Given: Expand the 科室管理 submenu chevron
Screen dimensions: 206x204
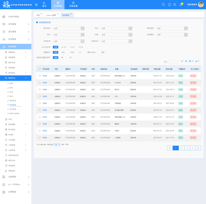Looking at the screenshot, I should (26, 57).
